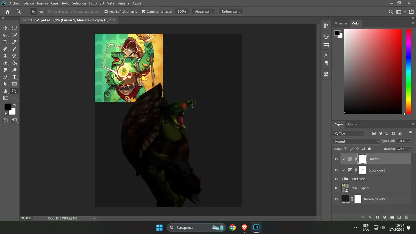Open the Filtro menu

click(x=93, y=3)
